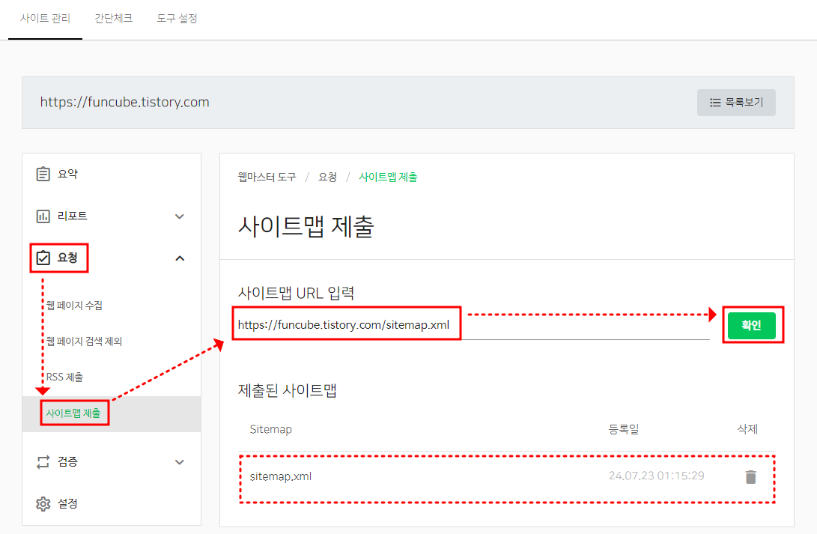Click the green 확인 button
The height and width of the screenshot is (534, 817).
[x=751, y=326]
